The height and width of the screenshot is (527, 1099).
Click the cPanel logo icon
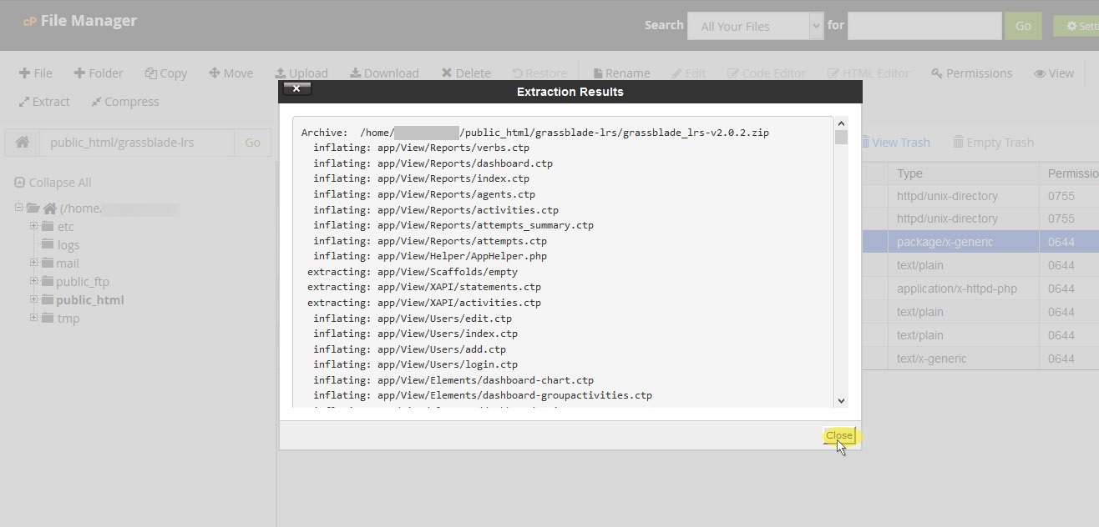[29, 22]
